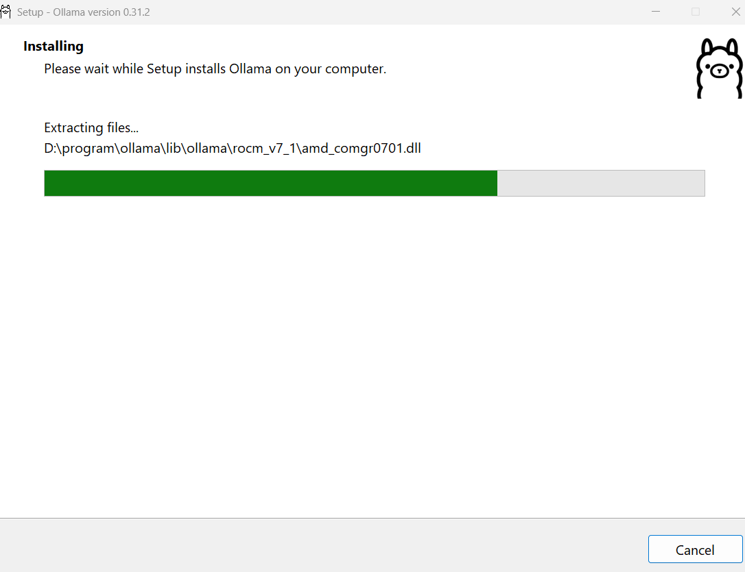745x572 pixels.
Task: Click the 'Setup - Ollama version 0.31.2' title
Action: [x=84, y=12]
